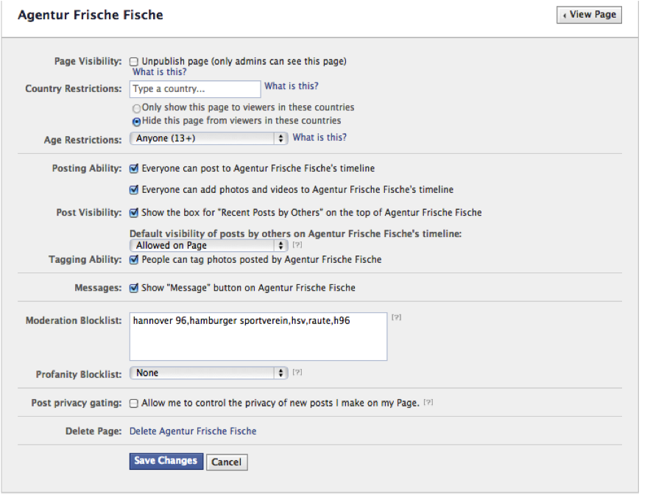Click the help icon beside Moderation Blocklist
Screen dimensions: 650x497
coord(396,317)
